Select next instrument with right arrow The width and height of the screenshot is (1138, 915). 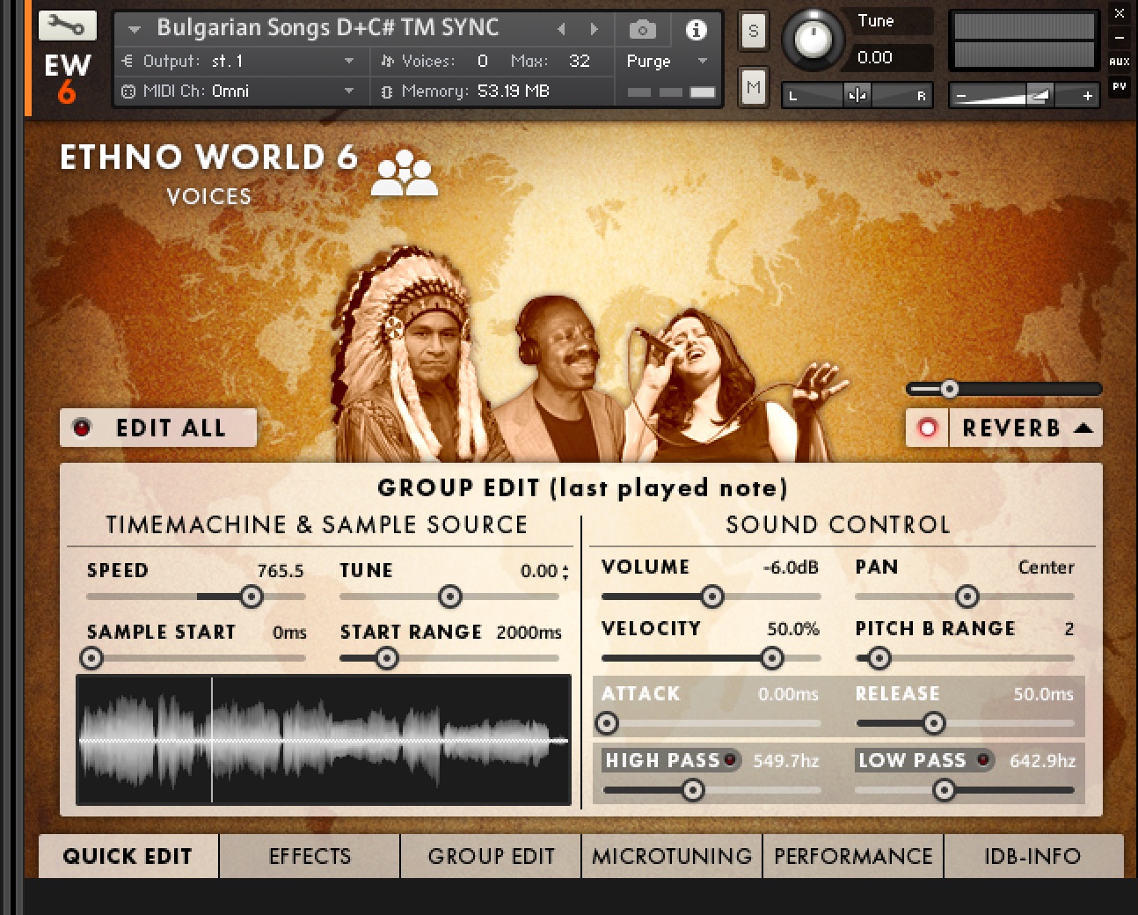pyautogui.click(x=595, y=30)
